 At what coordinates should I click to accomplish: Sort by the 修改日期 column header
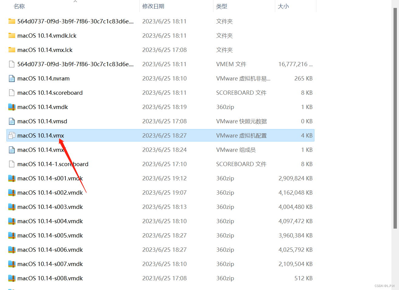point(153,6)
